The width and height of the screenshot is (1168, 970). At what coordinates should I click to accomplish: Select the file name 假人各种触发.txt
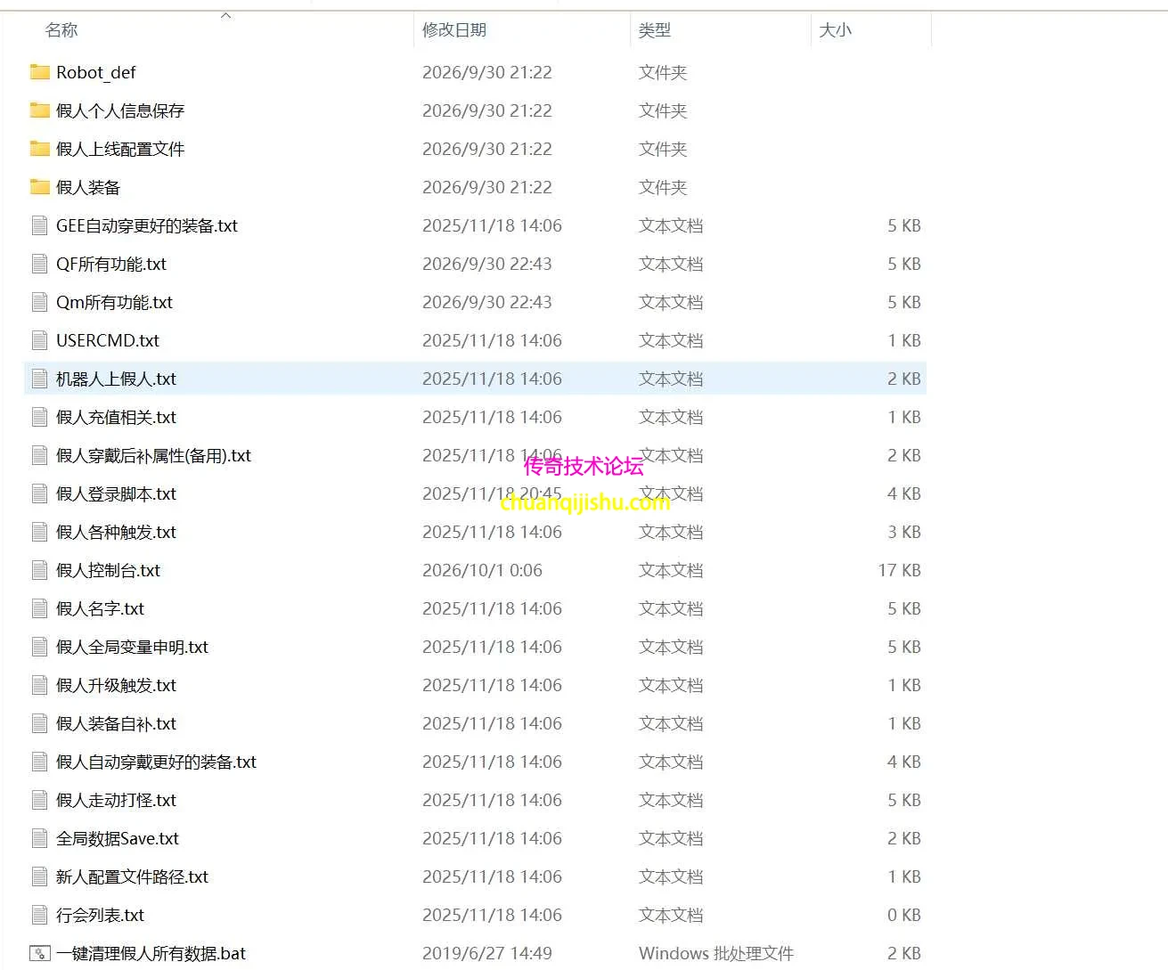pyautogui.click(x=116, y=532)
